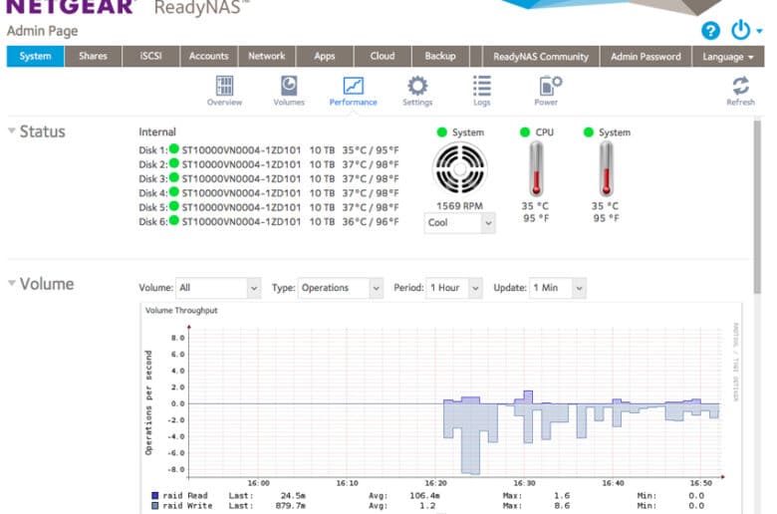
Task: Click the 1569 RPM fan speed
Action: coord(459,205)
